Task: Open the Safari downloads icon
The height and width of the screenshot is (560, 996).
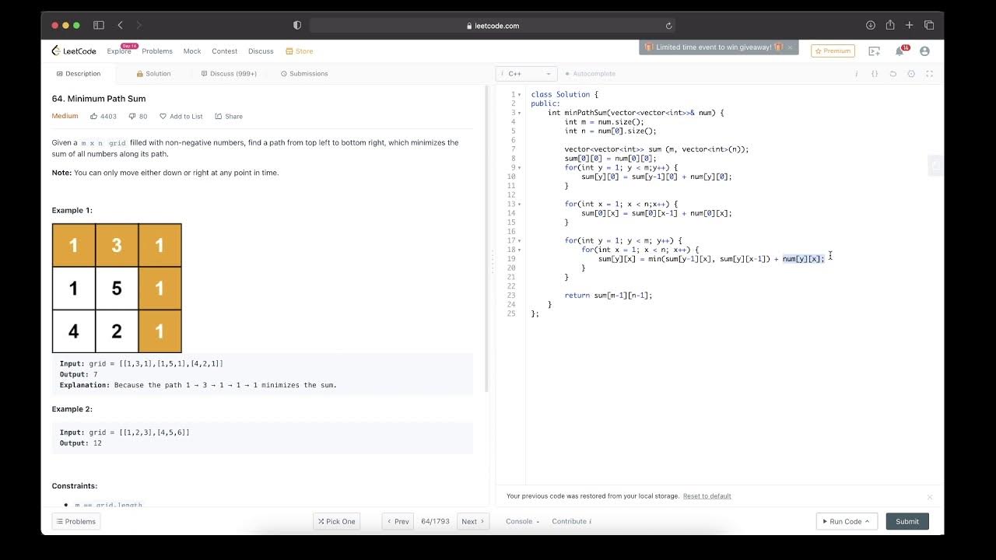Action: [x=871, y=26]
